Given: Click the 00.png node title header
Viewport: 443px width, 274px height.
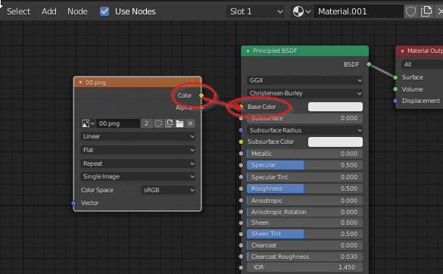Looking at the screenshot, I should [138, 83].
